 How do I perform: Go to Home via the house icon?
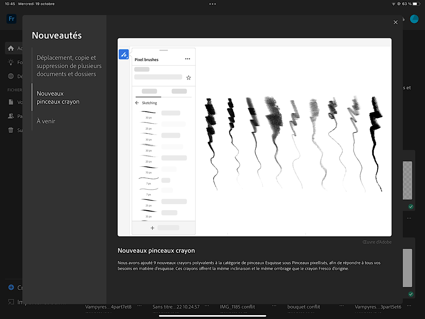pos(11,48)
